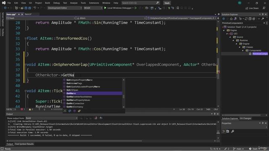Toggle first IntelliSense filter icon below completion list
The height and width of the screenshot is (151, 269).
[x=65, y=111]
